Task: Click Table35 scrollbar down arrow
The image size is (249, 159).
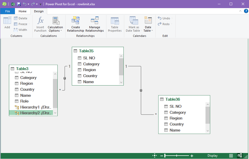Action: (121, 82)
